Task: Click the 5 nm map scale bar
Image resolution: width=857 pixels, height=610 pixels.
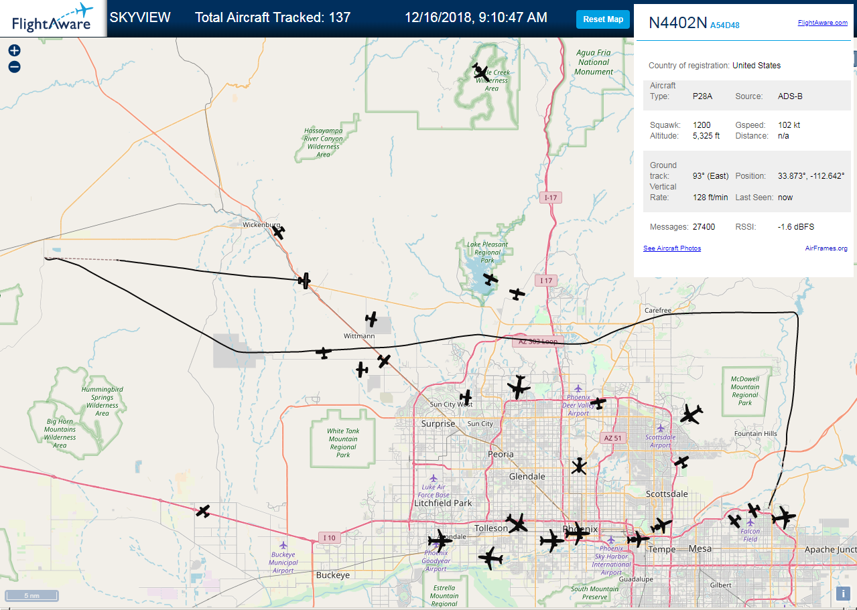Action: (32, 595)
